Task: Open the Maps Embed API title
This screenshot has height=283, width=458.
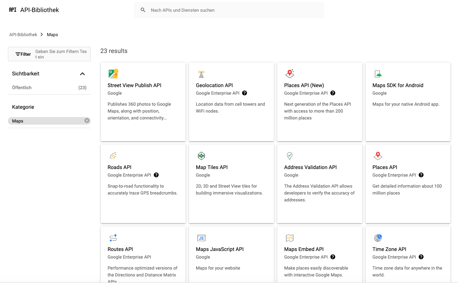Action: point(304,249)
